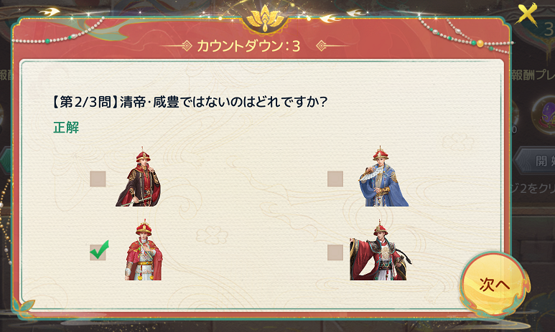Tick the checkbox beside the emperor with outstretched arm

point(335,252)
